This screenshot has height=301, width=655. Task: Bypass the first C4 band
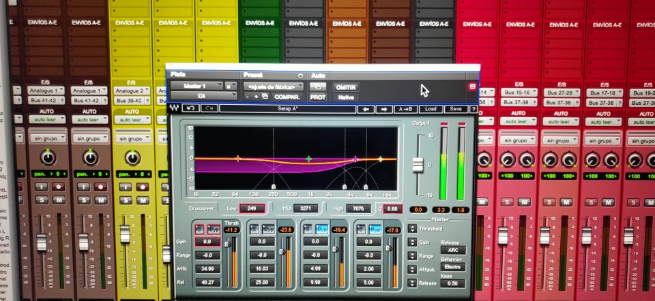[214, 229]
